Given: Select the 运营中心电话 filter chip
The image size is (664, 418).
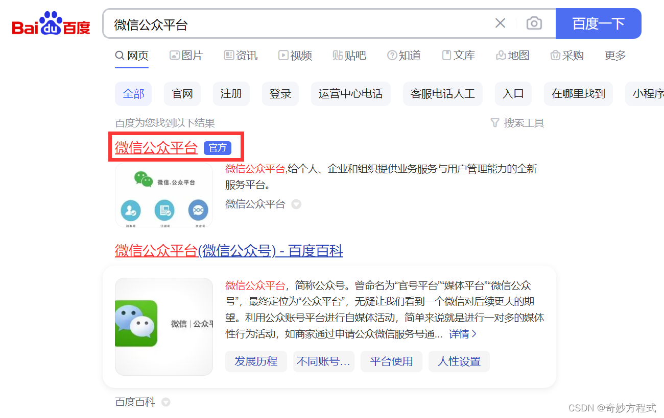Looking at the screenshot, I should pyautogui.click(x=351, y=94).
